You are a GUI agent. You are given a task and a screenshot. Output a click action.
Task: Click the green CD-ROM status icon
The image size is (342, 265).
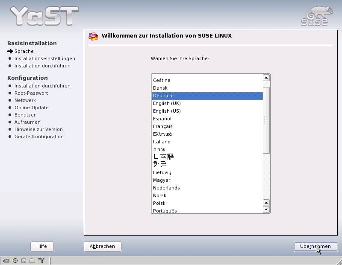15,260
